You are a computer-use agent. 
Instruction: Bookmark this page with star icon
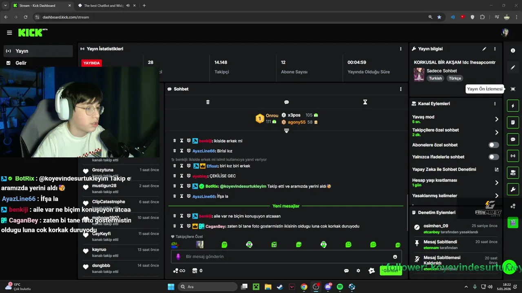click(439, 17)
